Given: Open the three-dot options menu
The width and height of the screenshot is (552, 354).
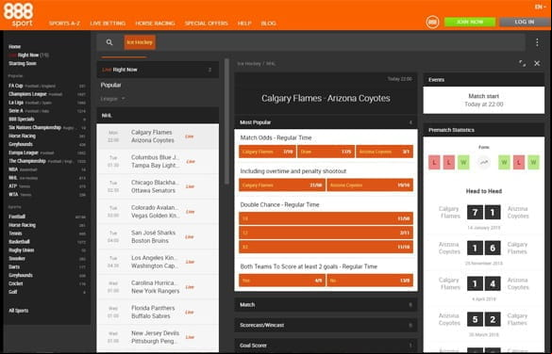Looking at the screenshot, I should click(537, 42).
